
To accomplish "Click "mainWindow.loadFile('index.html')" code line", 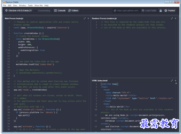I will point(35,64).
